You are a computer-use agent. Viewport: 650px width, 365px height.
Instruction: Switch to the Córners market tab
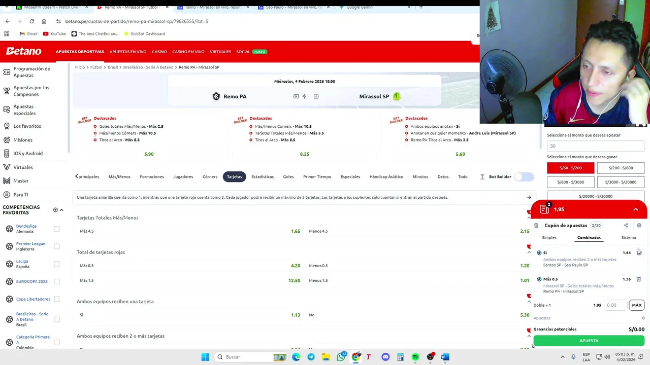(210, 176)
